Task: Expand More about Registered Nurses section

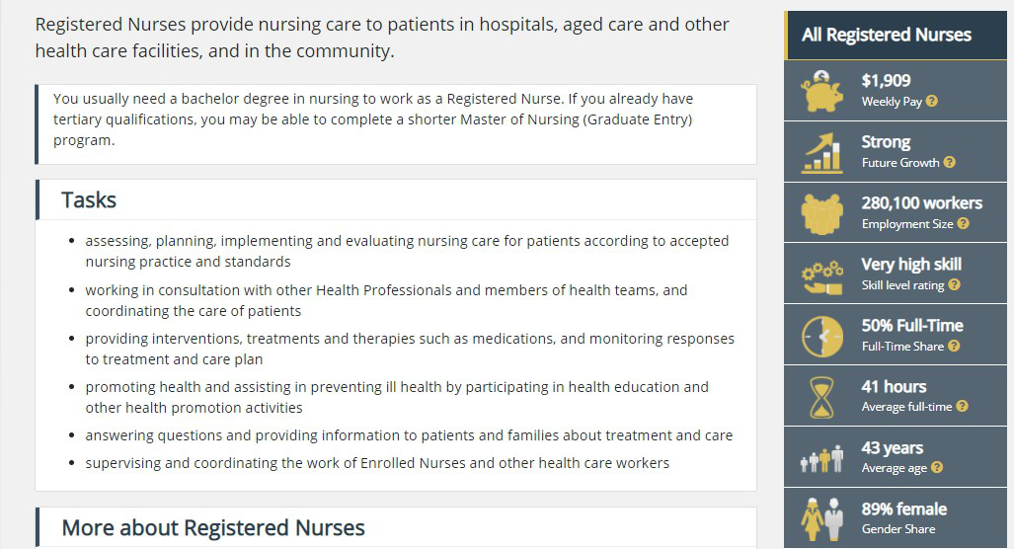Action: pyautogui.click(x=213, y=528)
